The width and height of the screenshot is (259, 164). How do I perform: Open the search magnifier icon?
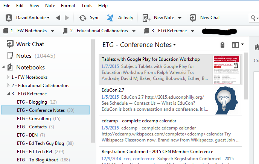(253, 18)
